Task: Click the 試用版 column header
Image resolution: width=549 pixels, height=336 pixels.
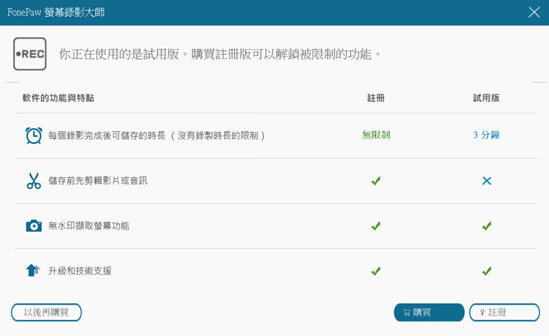Action: pos(486,98)
